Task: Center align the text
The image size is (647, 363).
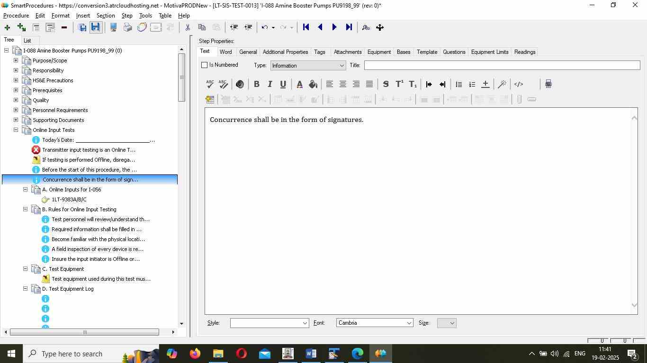Action: click(x=342, y=84)
